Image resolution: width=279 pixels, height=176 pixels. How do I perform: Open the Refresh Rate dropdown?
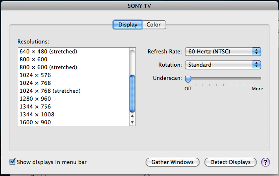pyautogui.click(x=223, y=52)
